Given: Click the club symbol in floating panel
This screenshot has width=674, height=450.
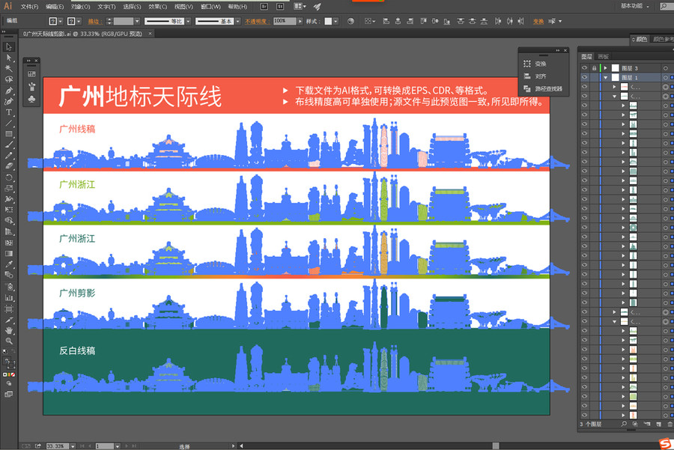Looking at the screenshot, I should click(31, 100).
